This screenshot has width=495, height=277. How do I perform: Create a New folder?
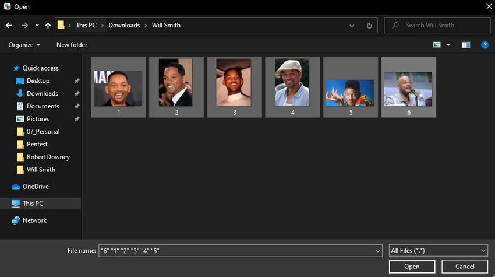[72, 45]
